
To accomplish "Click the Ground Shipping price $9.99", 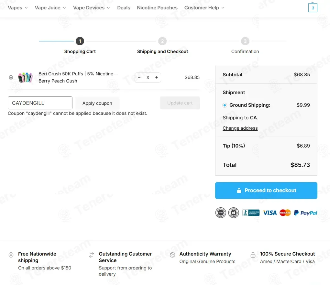I will pyautogui.click(x=303, y=105).
